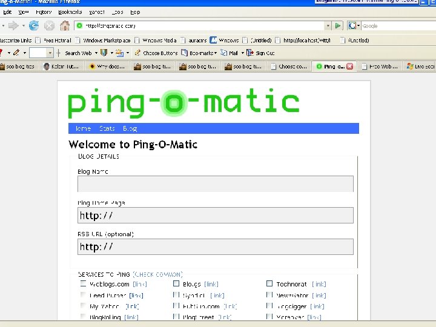
Task: Open the forward history dropdown arrow
Action: 24,26
